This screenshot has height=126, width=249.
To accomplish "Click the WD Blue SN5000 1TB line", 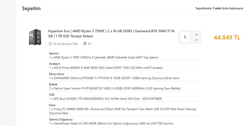I will pos(106,99).
